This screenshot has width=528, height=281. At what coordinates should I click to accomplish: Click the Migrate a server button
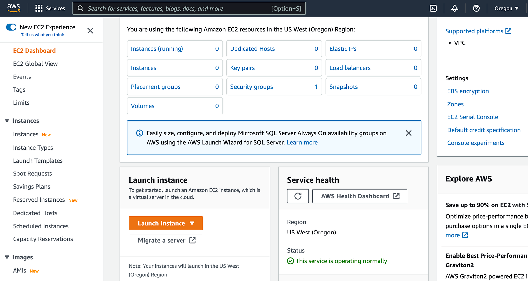click(166, 240)
